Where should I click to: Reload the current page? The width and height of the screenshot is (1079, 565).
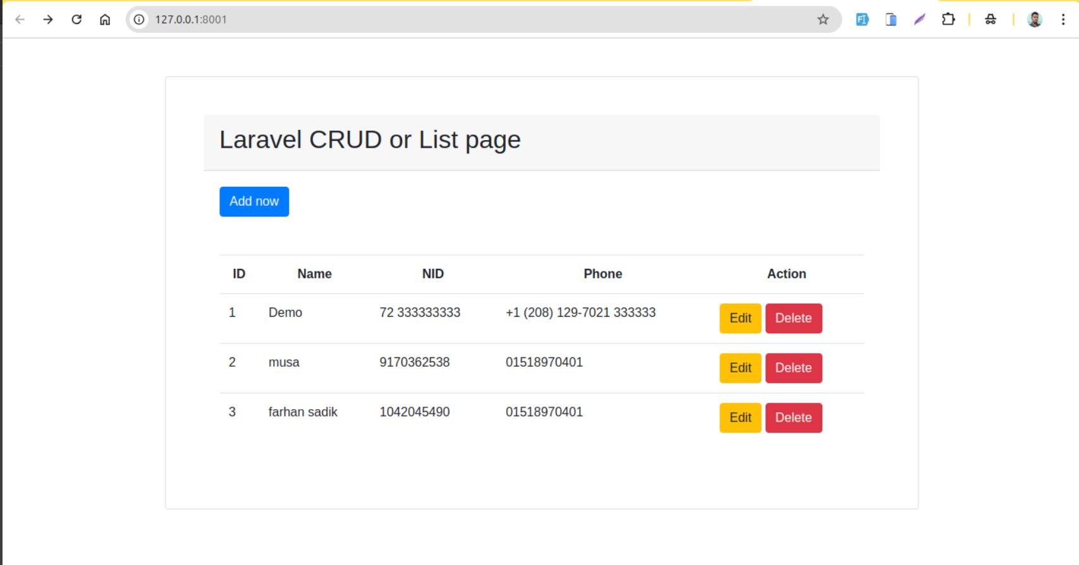tap(76, 20)
